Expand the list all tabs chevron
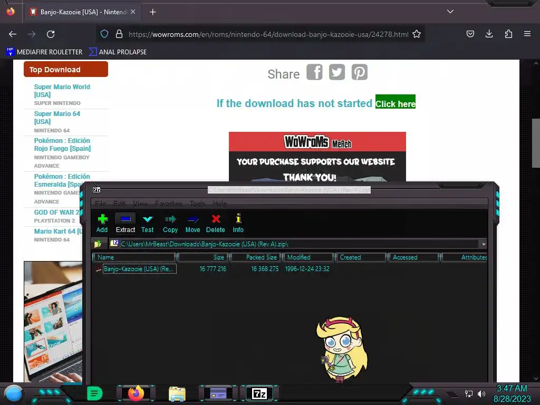 tap(450, 12)
